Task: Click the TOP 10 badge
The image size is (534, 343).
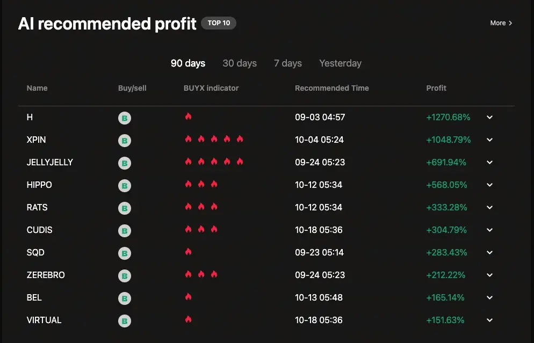Action: 219,23
